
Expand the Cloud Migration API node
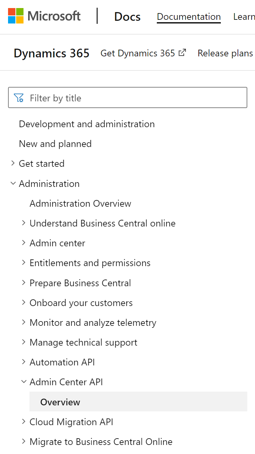click(x=23, y=421)
